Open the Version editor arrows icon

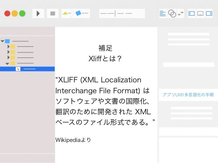pos(181,14)
